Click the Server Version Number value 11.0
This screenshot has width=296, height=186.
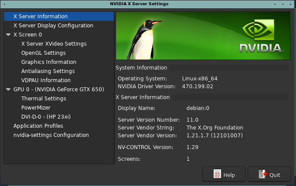193,120
